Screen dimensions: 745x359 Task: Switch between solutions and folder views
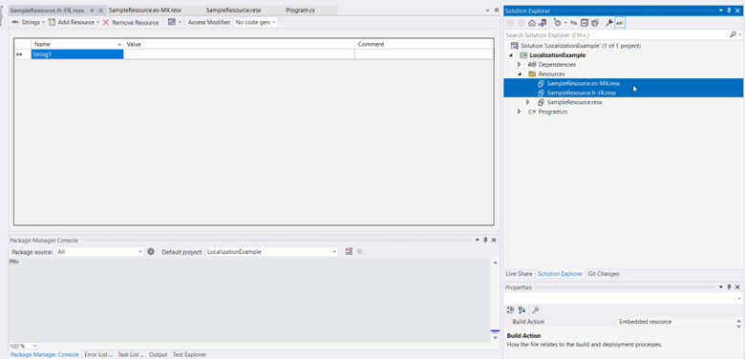[x=543, y=23]
